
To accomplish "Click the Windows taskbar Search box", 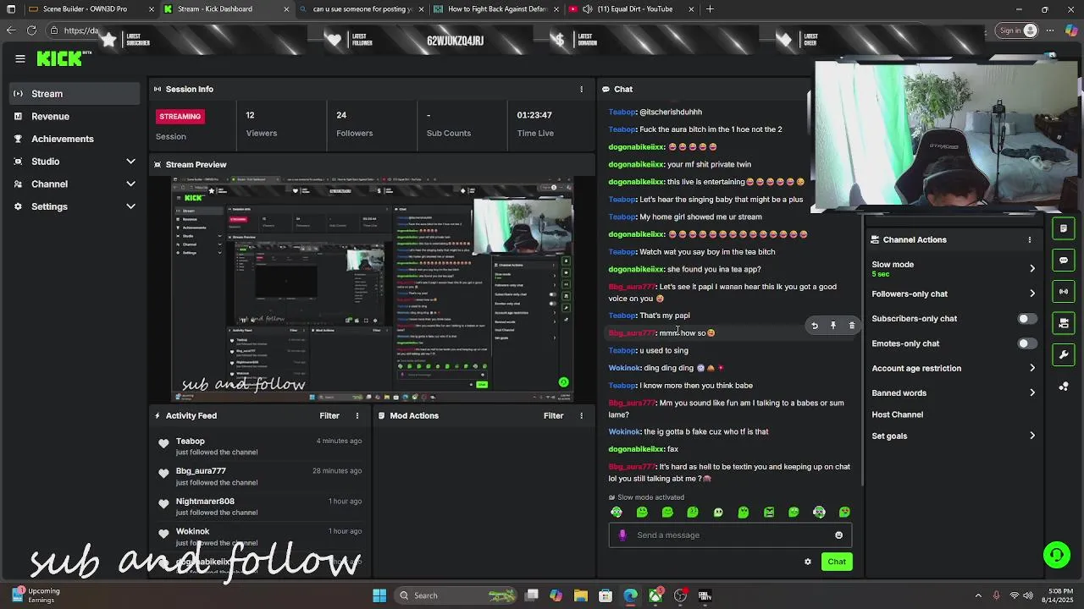I will [456, 595].
